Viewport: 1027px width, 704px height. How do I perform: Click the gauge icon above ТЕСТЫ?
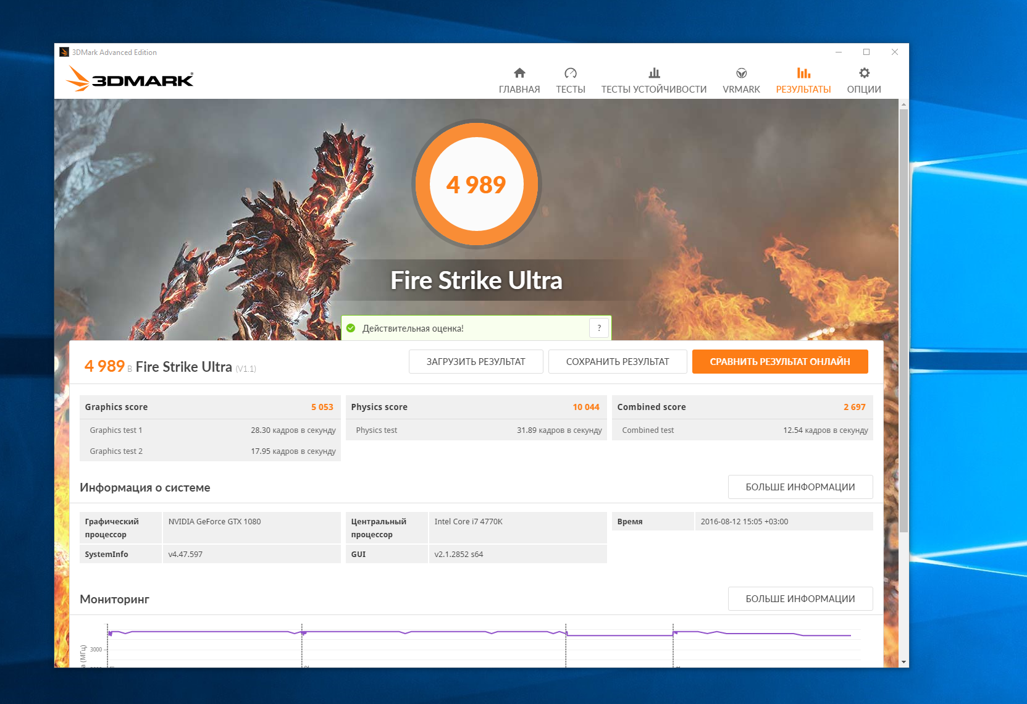pyautogui.click(x=571, y=73)
